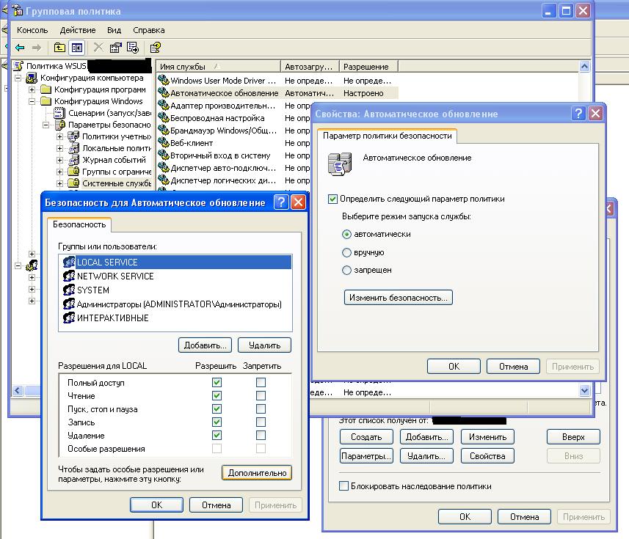This screenshot has height=539, width=629.
Task: Collapse Конфигурация компьютера tree node
Action: click(18, 78)
